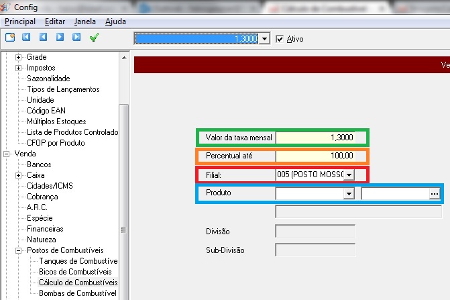Select Tanques de Combustível item
The height and width of the screenshot is (300, 450).
[x=78, y=261]
